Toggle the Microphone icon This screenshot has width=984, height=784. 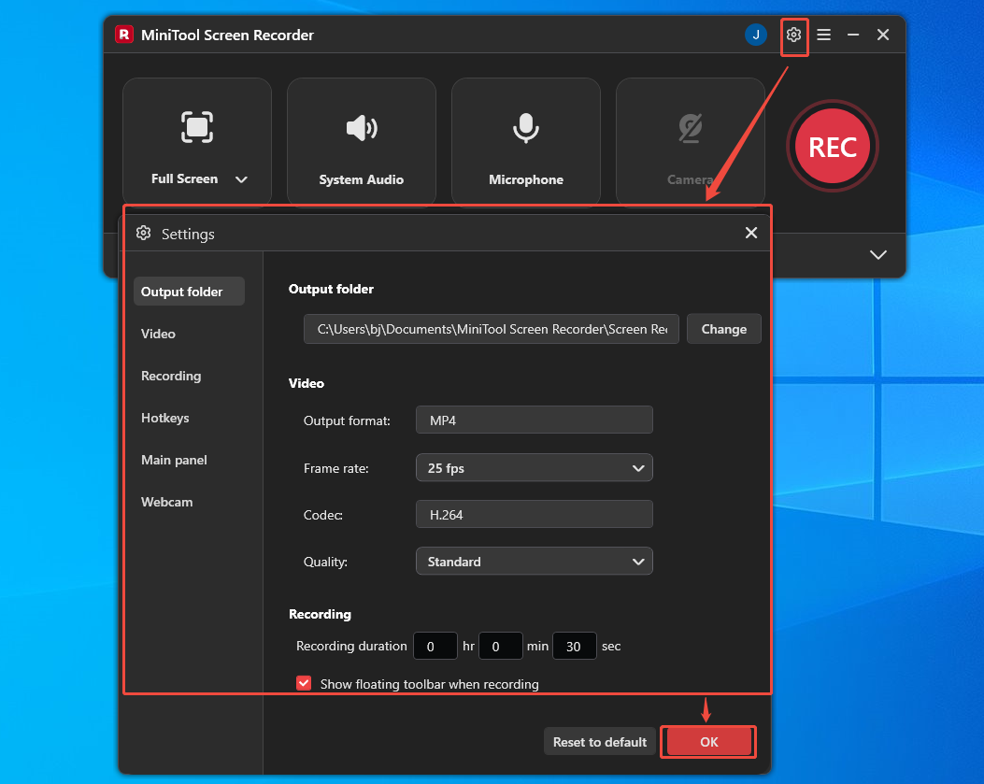pyautogui.click(x=526, y=128)
